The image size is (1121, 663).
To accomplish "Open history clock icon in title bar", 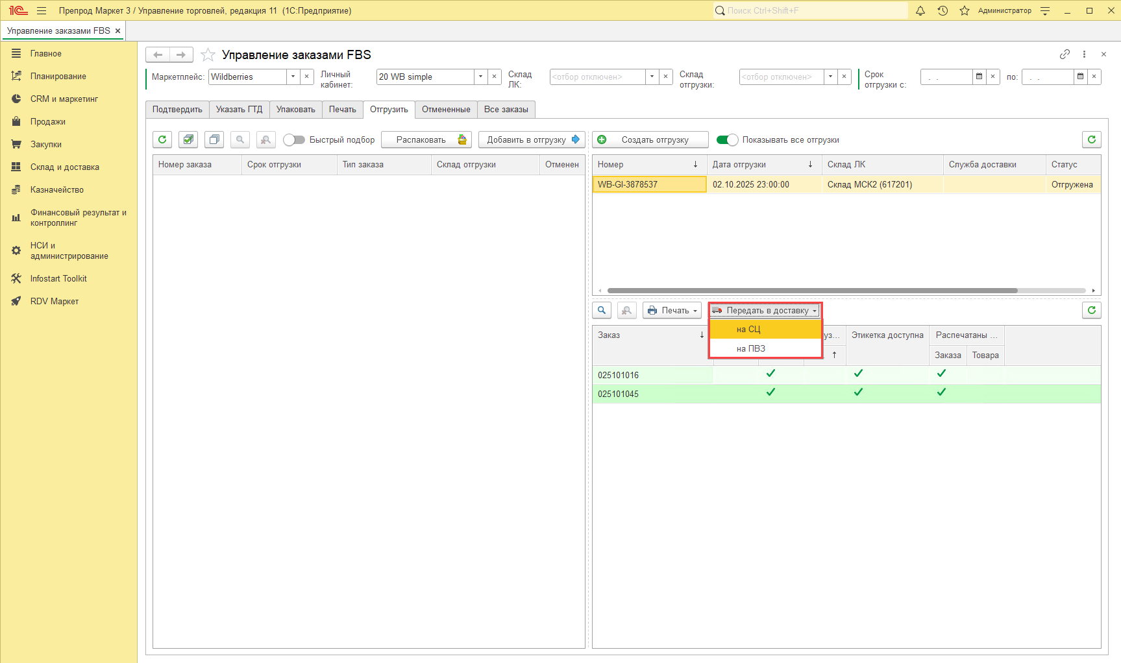I will pos(942,10).
